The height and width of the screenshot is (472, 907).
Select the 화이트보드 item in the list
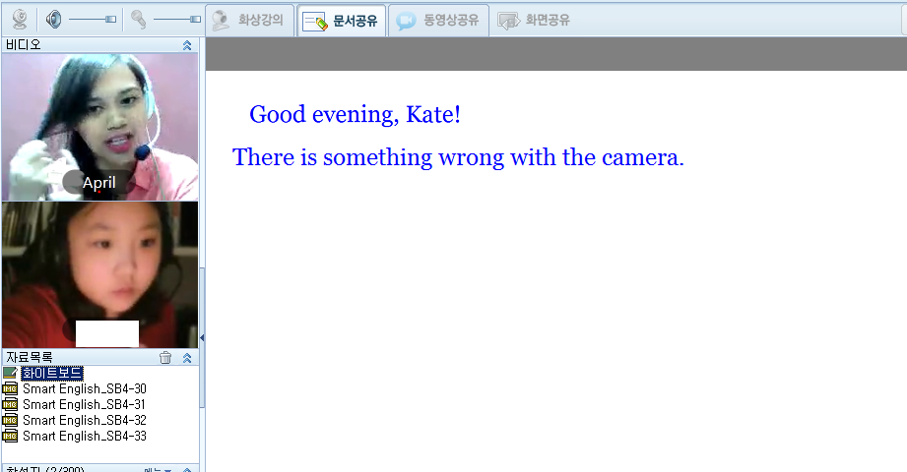tap(52, 374)
